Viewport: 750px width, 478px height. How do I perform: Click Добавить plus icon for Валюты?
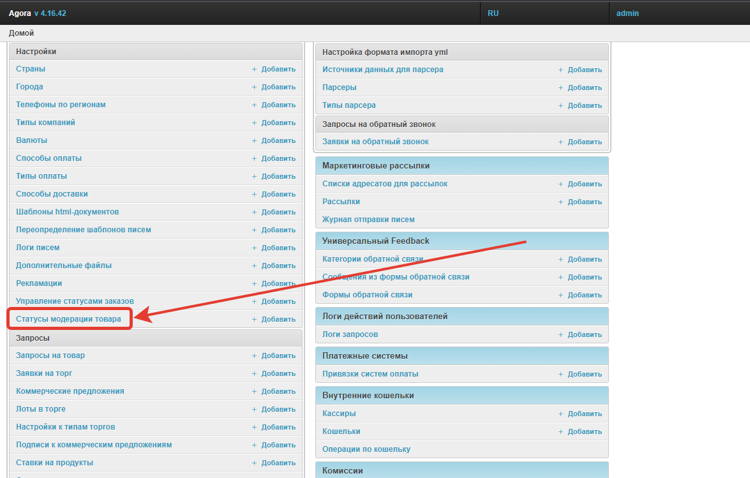click(x=254, y=140)
